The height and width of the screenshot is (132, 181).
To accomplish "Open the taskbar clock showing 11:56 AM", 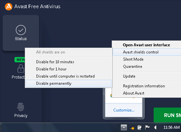I will click(x=172, y=127).
